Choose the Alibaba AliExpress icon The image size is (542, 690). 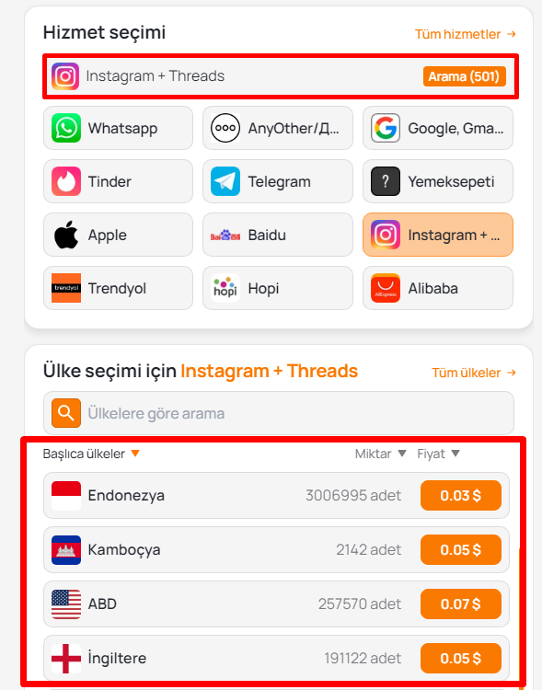(x=386, y=288)
